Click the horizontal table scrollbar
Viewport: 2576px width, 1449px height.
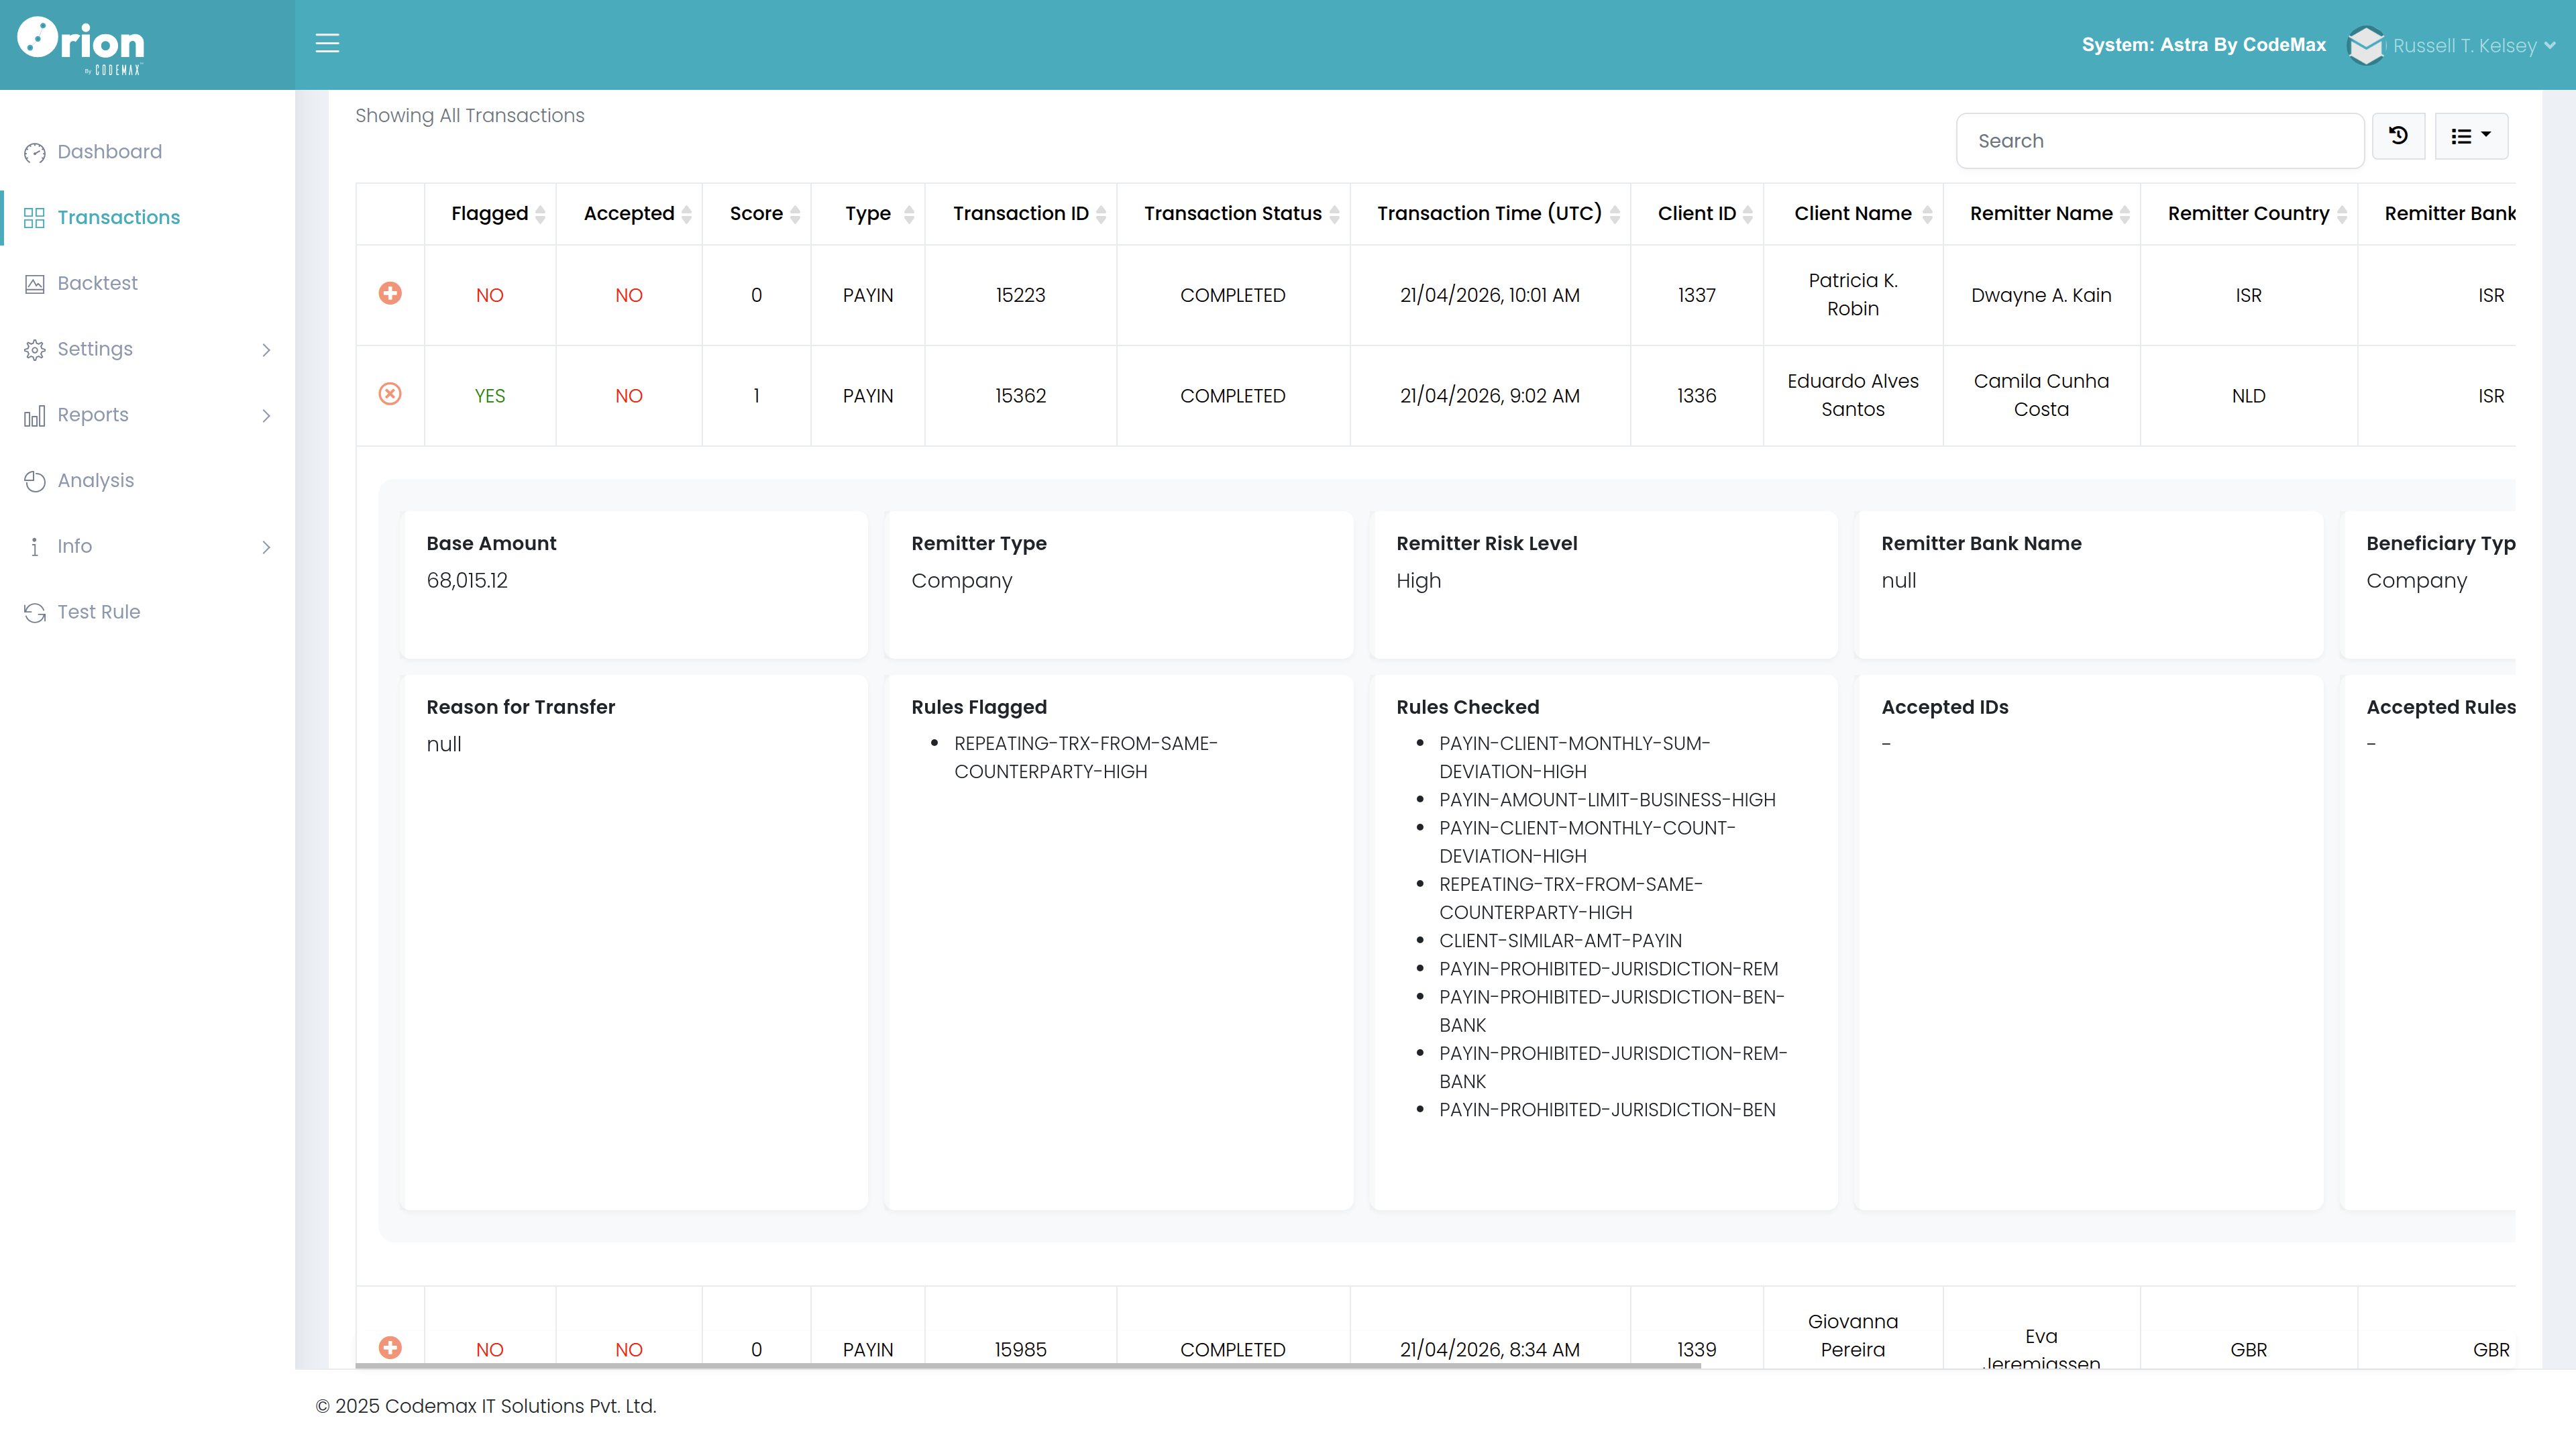(1028, 1365)
